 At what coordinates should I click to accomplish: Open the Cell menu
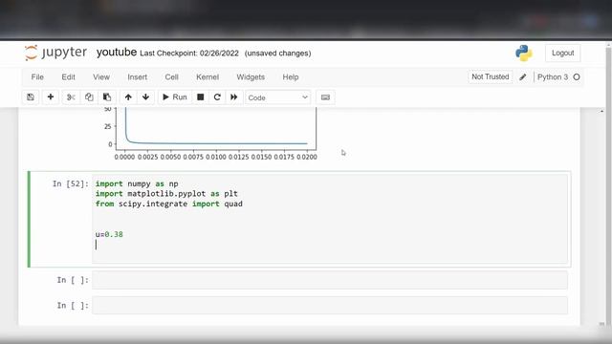(172, 77)
